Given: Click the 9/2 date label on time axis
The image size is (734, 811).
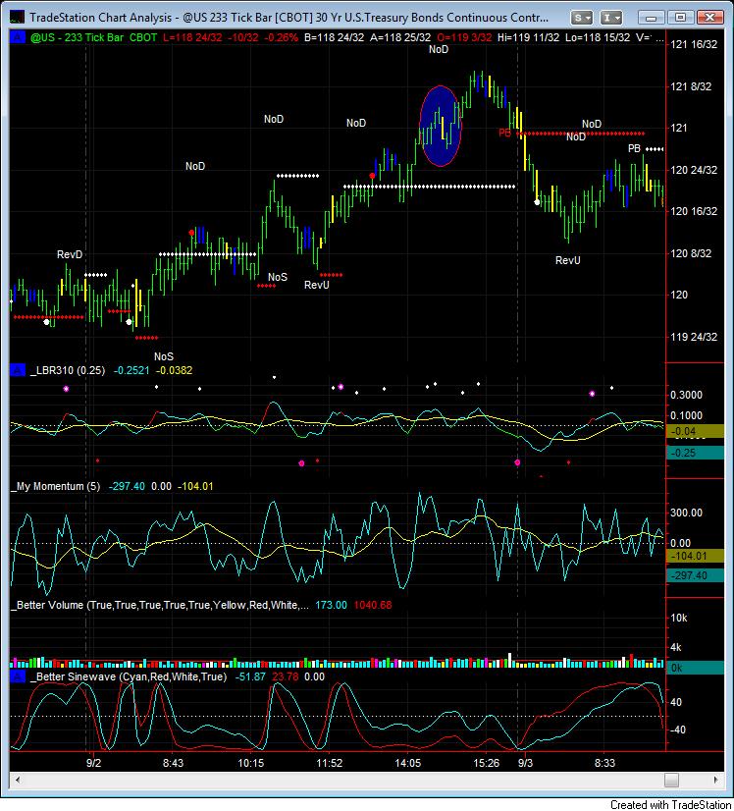Looking at the screenshot, I should [x=93, y=763].
